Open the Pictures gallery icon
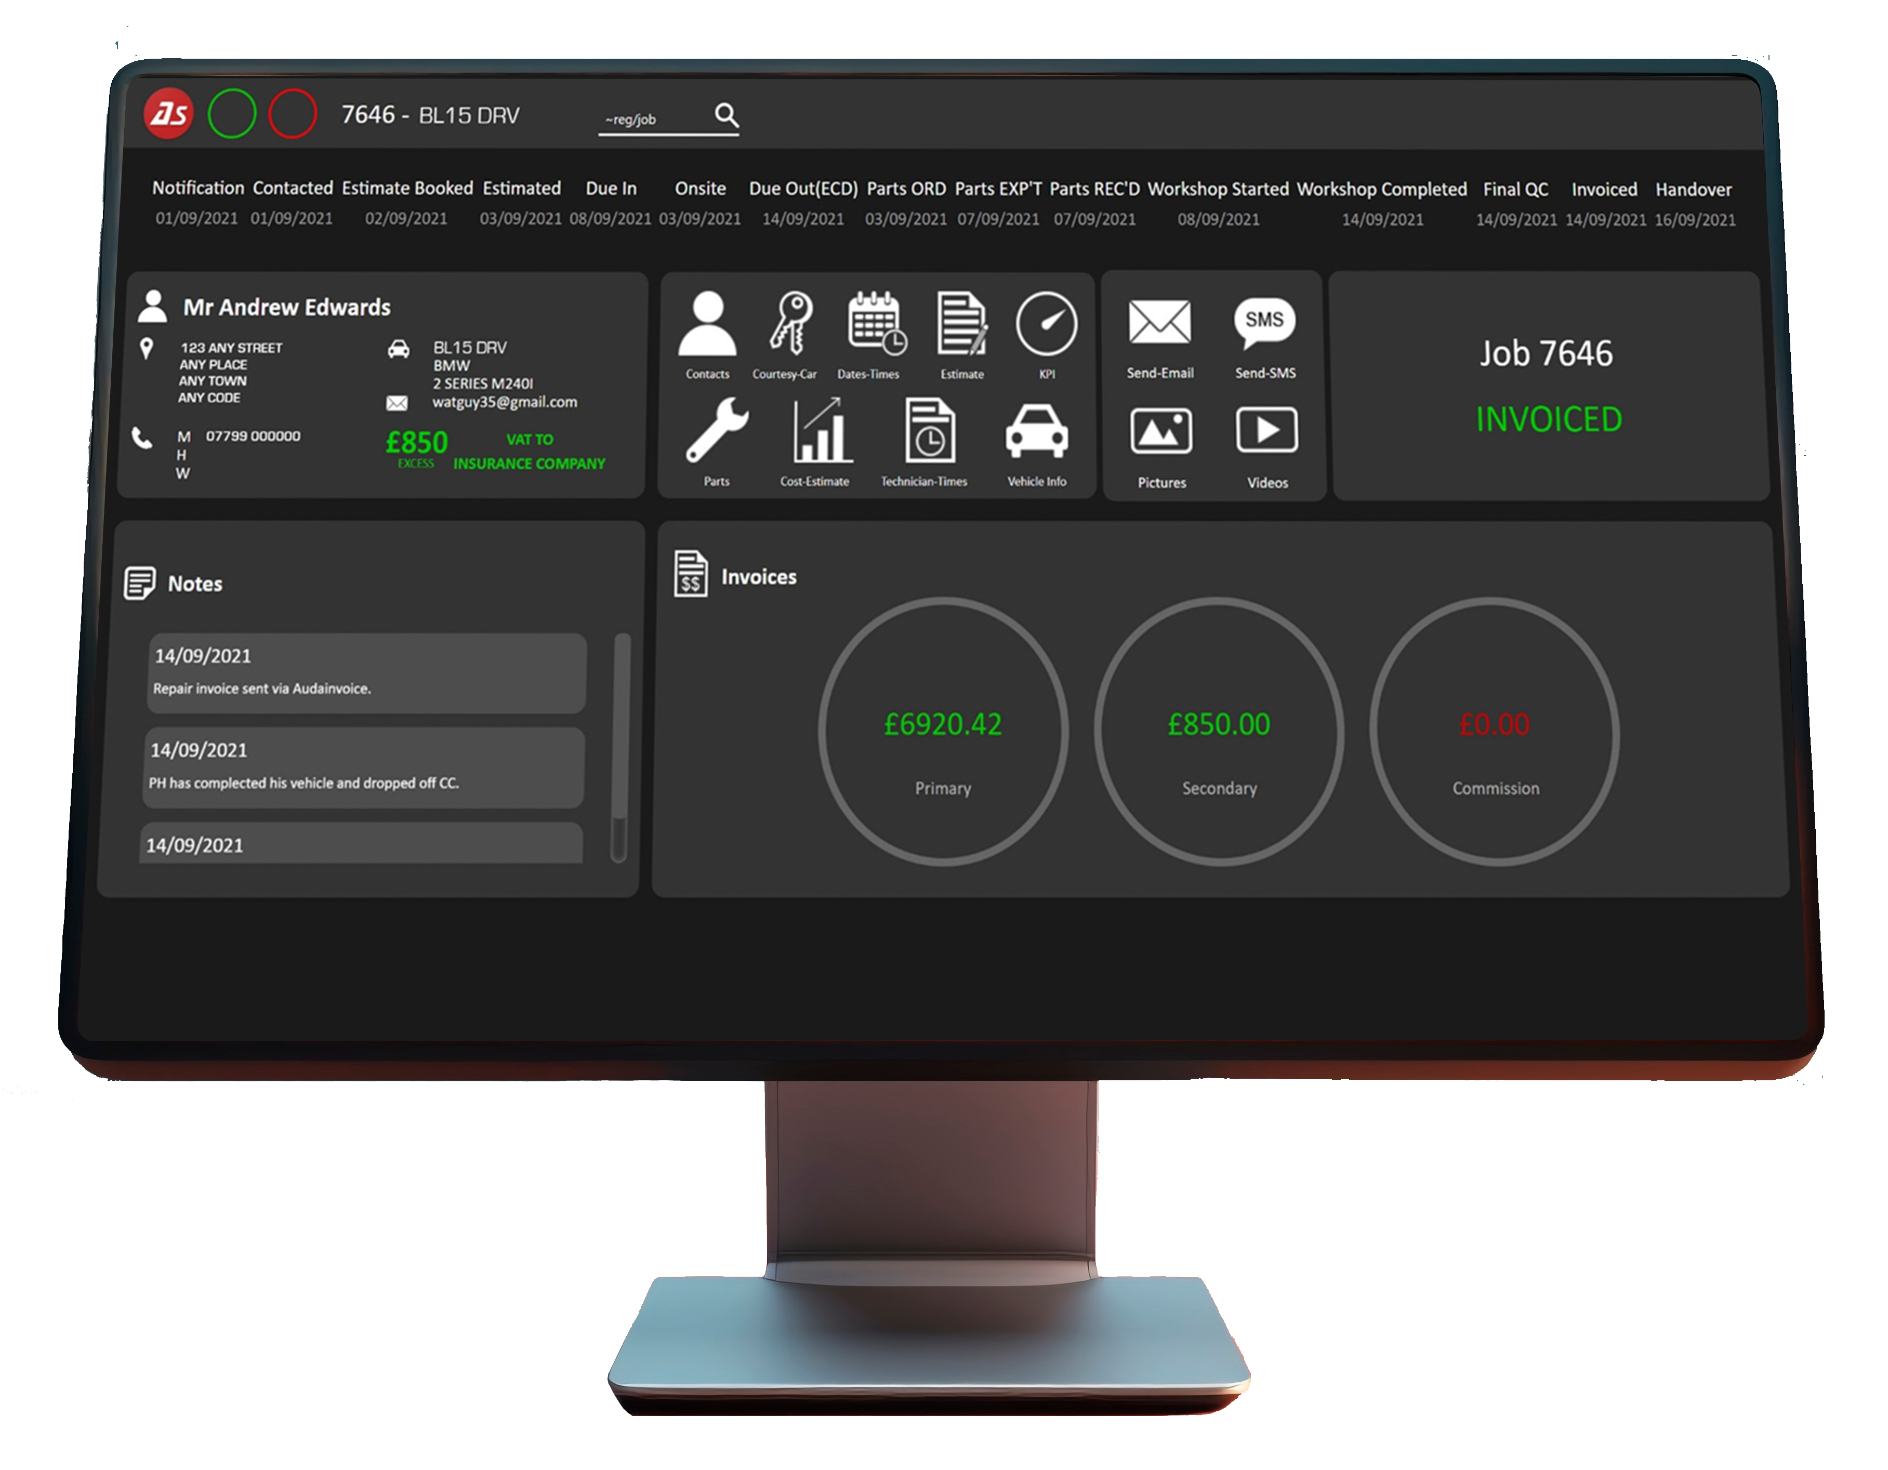 coord(1161,431)
